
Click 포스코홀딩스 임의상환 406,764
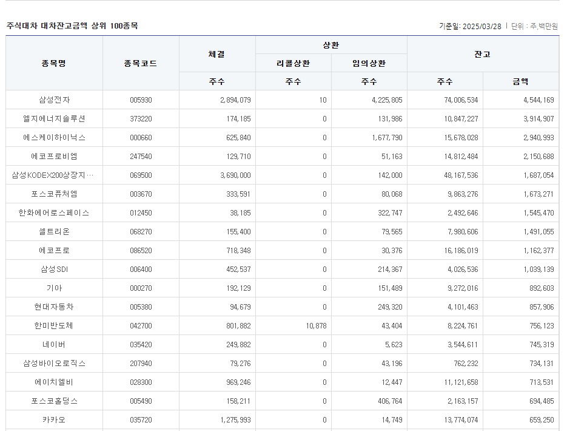390,401
